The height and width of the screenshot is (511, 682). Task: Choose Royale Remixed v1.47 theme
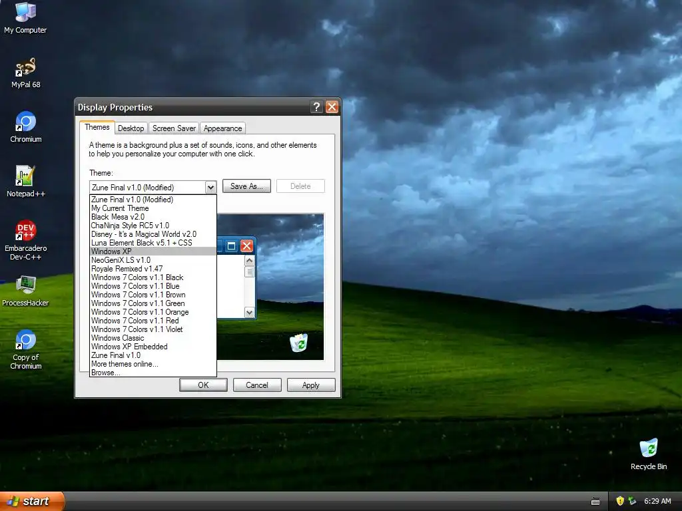[153, 269]
